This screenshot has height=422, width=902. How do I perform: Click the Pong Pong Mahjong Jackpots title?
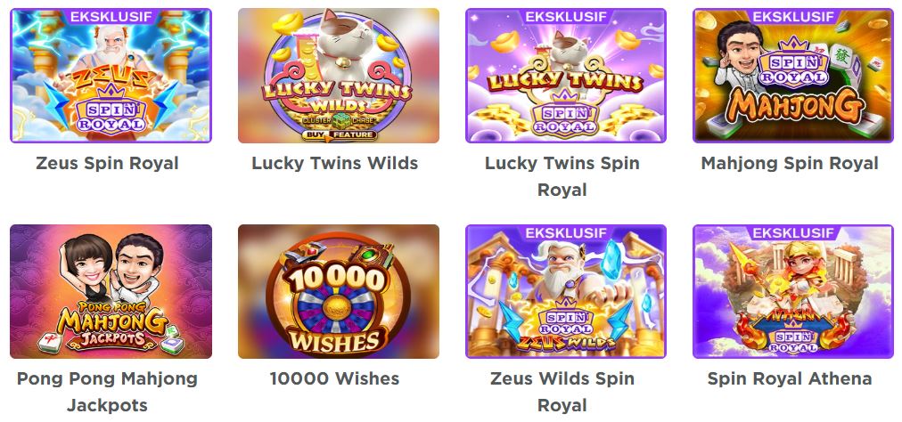(x=108, y=392)
